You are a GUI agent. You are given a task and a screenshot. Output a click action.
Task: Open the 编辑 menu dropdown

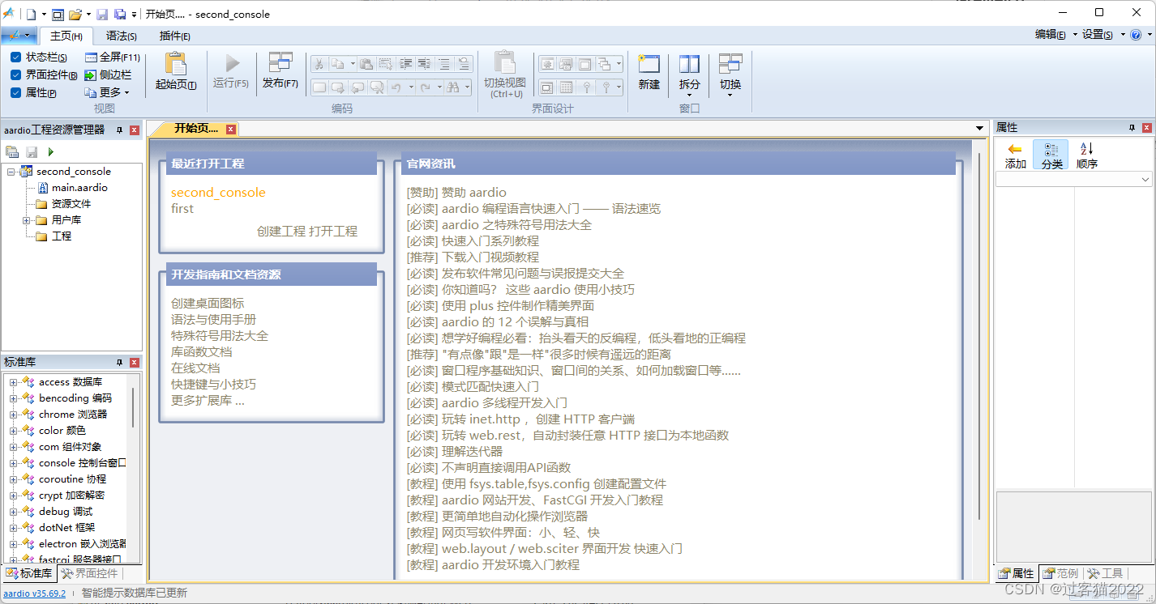point(1056,35)
